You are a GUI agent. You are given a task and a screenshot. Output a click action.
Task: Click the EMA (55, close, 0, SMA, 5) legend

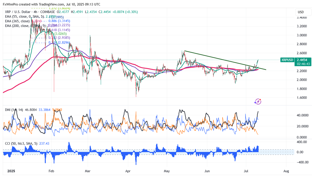click(25, 17)
